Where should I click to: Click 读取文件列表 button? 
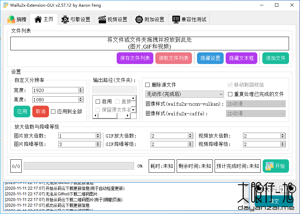click(x=174, y=58)
